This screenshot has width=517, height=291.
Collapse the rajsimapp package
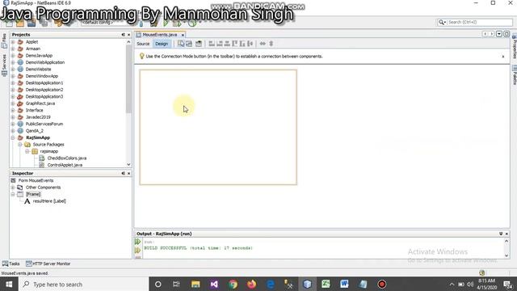pos(27,151)
